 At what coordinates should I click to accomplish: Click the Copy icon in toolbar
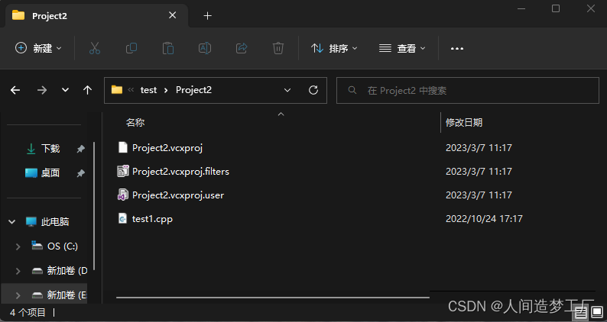(x=131, y=48)
